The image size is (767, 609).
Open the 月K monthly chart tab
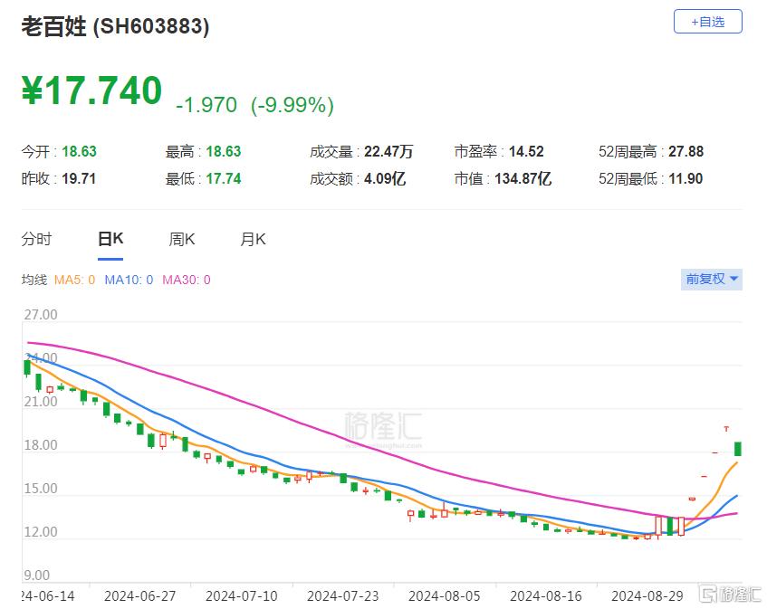[253, 239]
